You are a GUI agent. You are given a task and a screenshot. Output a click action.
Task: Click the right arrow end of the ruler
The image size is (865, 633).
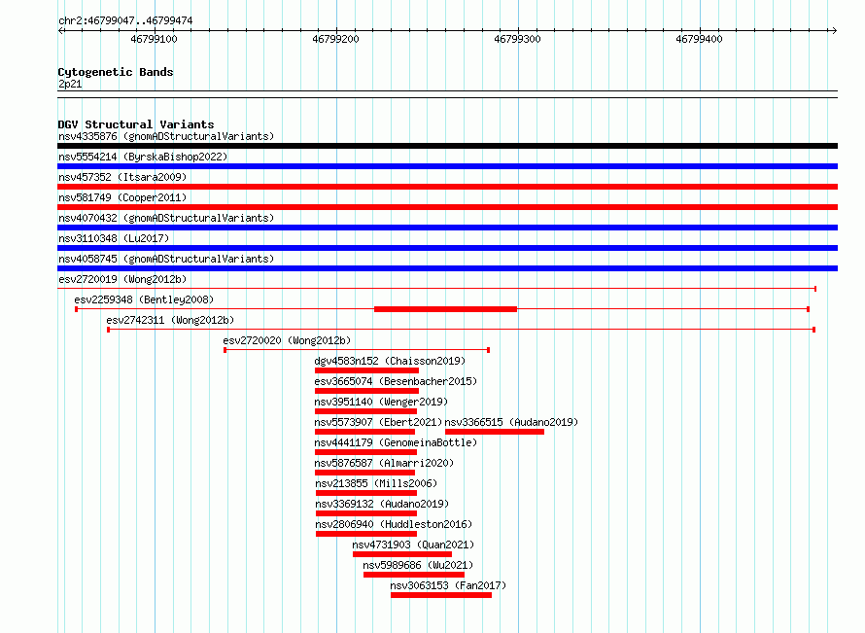(834, 31)
